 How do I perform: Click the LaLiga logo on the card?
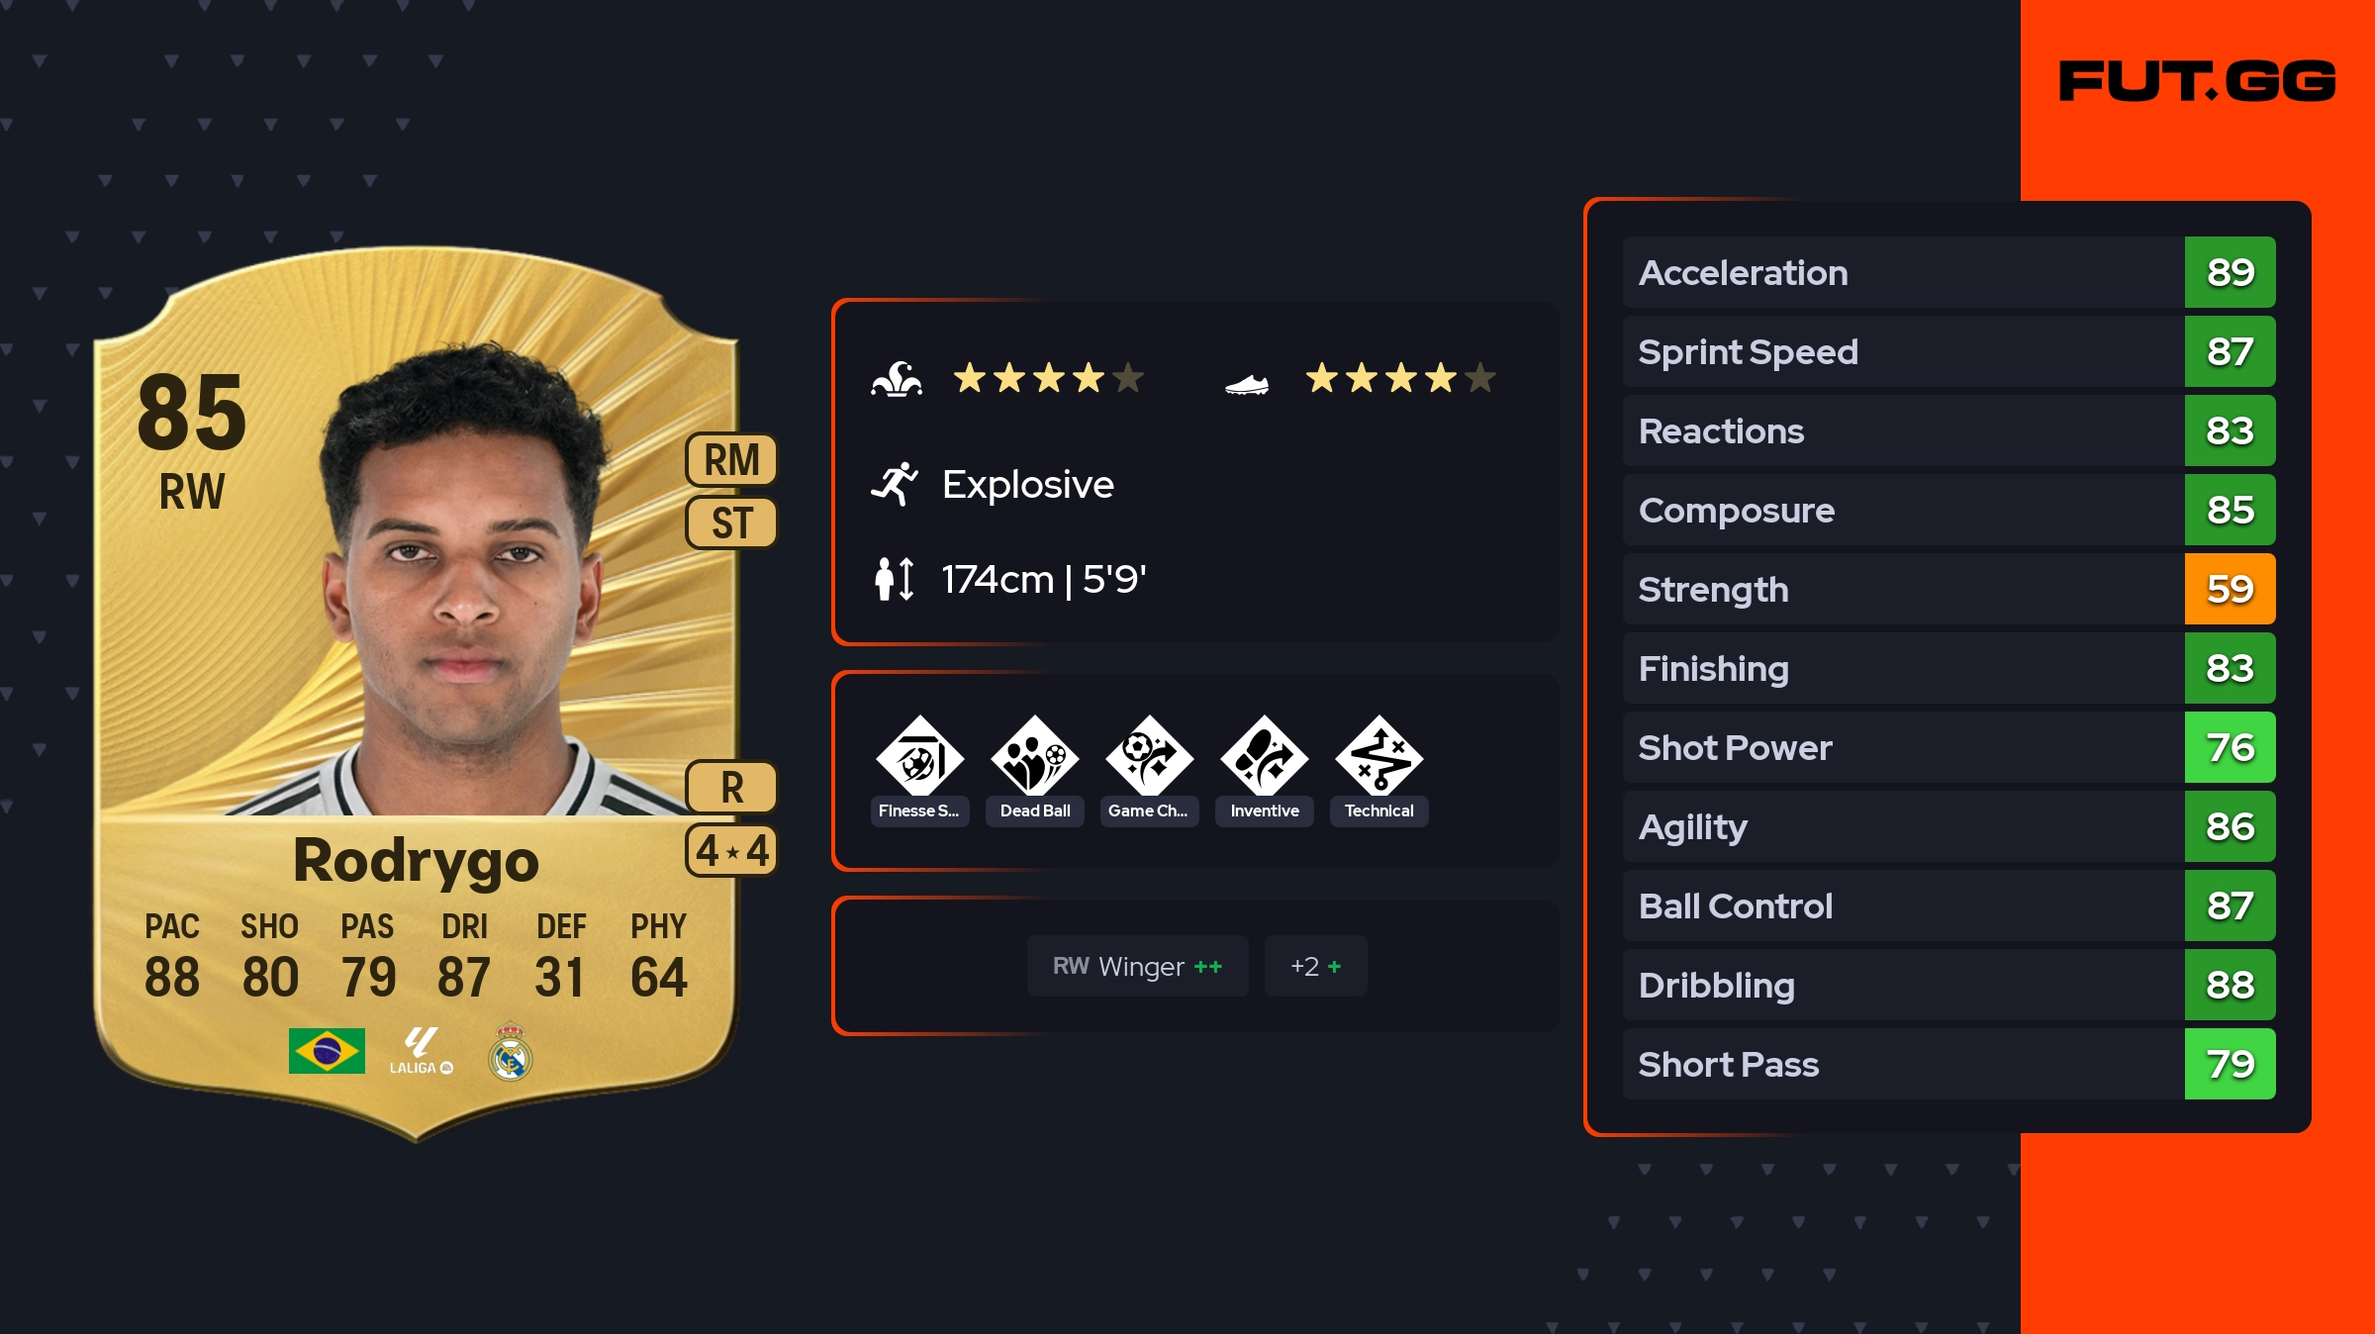click(421, 1051)
